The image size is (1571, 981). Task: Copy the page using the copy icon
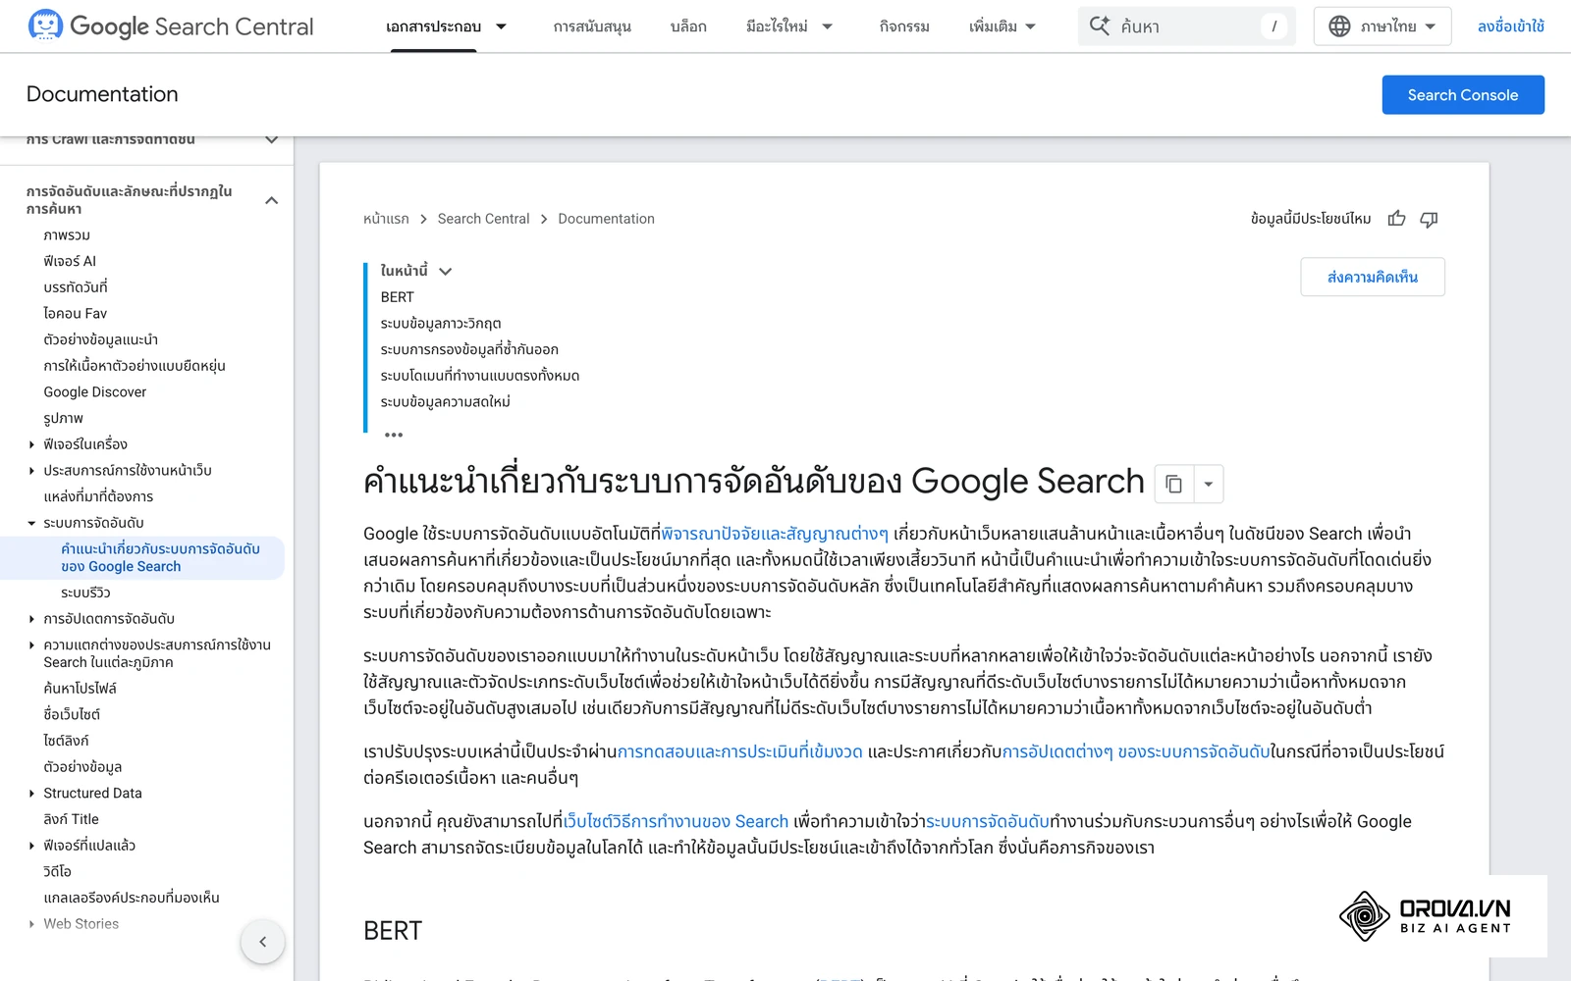(x=1173, y=484)
